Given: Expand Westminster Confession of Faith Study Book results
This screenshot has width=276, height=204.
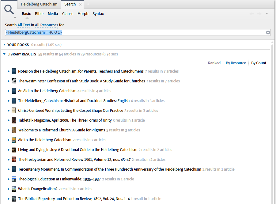Looking at the screenshot, I should click(x=9, y=81).
